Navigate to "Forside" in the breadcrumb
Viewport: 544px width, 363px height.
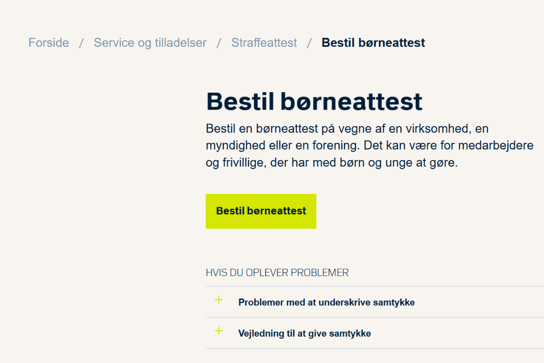point(48,43)
